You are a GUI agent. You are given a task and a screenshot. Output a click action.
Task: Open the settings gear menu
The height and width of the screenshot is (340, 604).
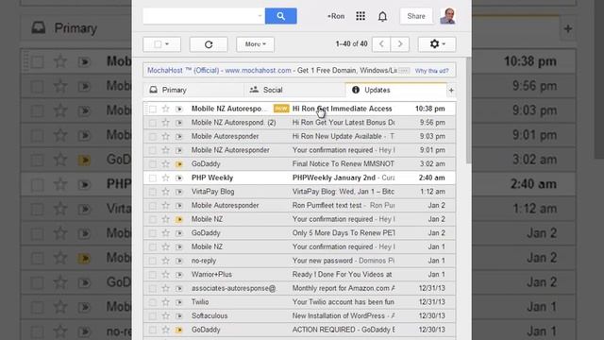point(437,44)
